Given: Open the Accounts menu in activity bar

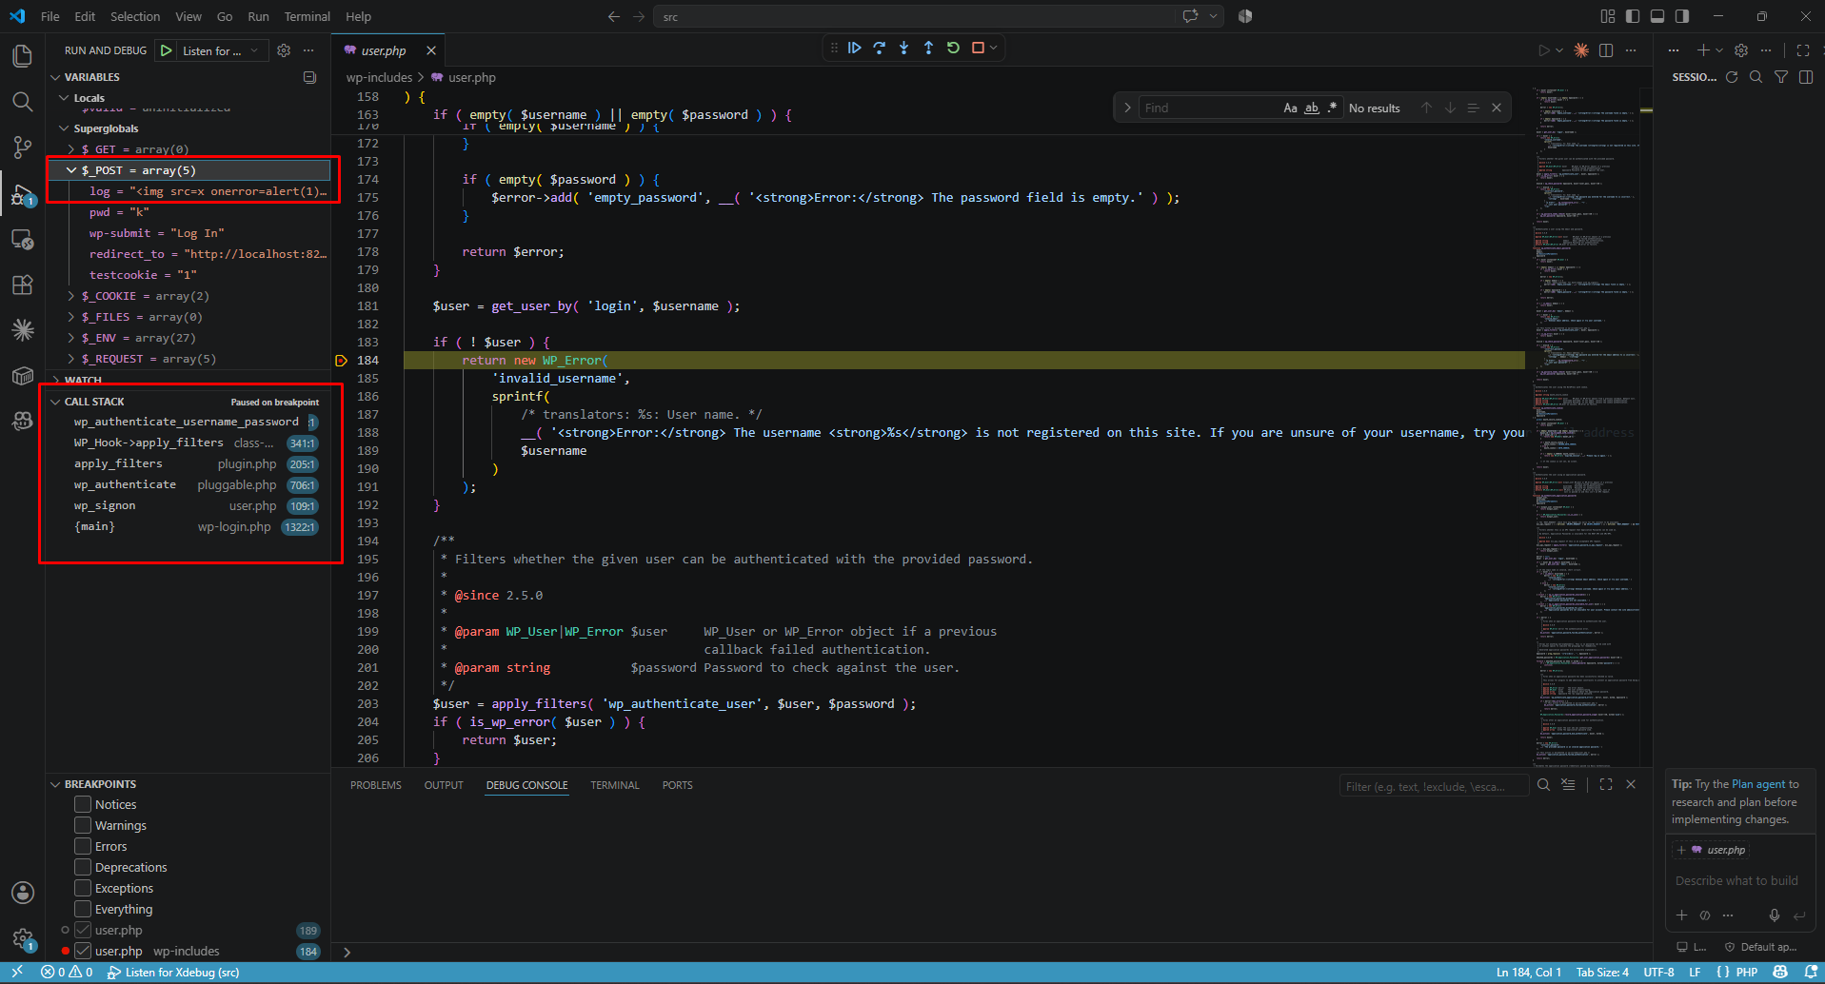Looking at the screenshot, I should click(22, 893).
